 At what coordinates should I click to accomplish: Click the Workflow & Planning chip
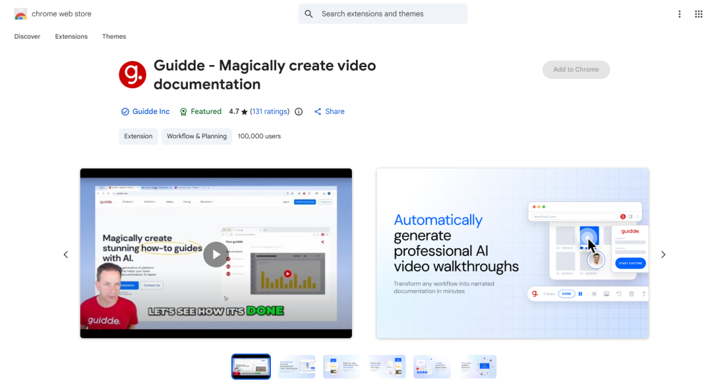[x=196, y=136]
